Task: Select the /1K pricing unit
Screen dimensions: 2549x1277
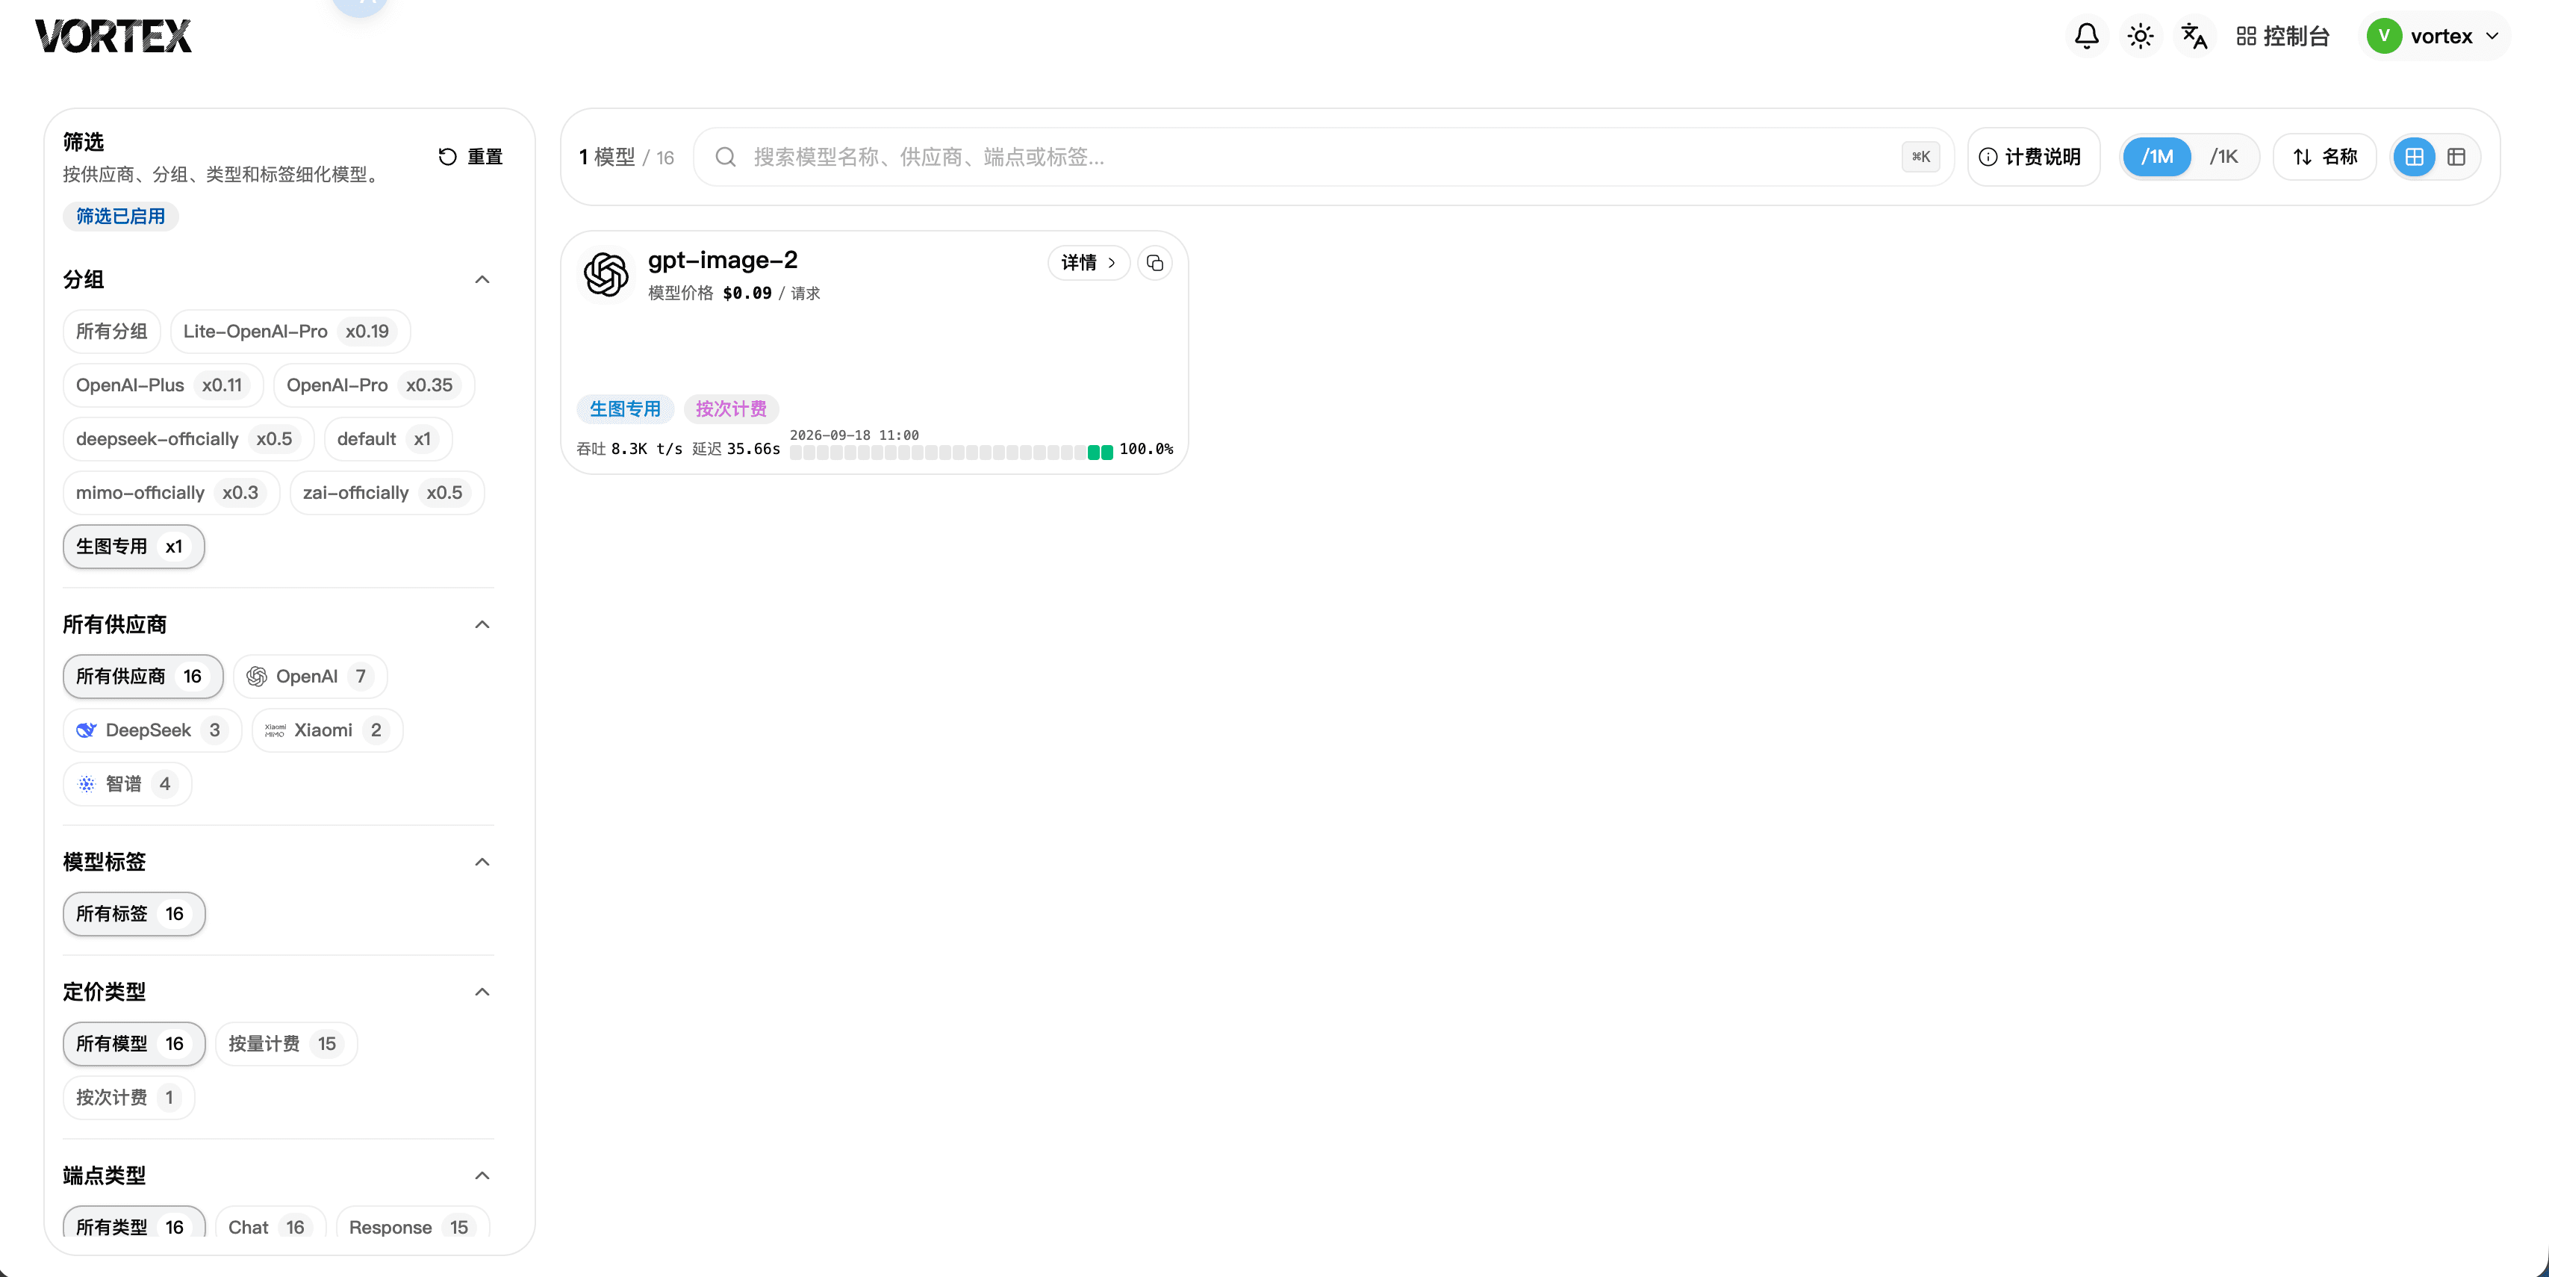Action: click(x=2223, y=156)
